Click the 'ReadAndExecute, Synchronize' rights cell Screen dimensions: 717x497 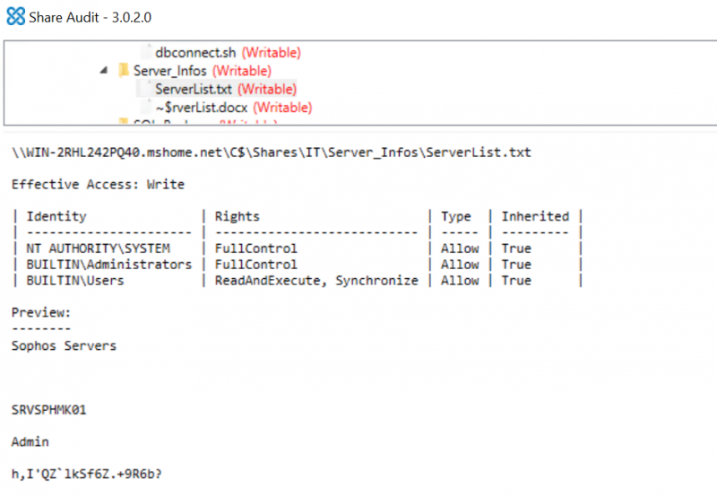316,281
